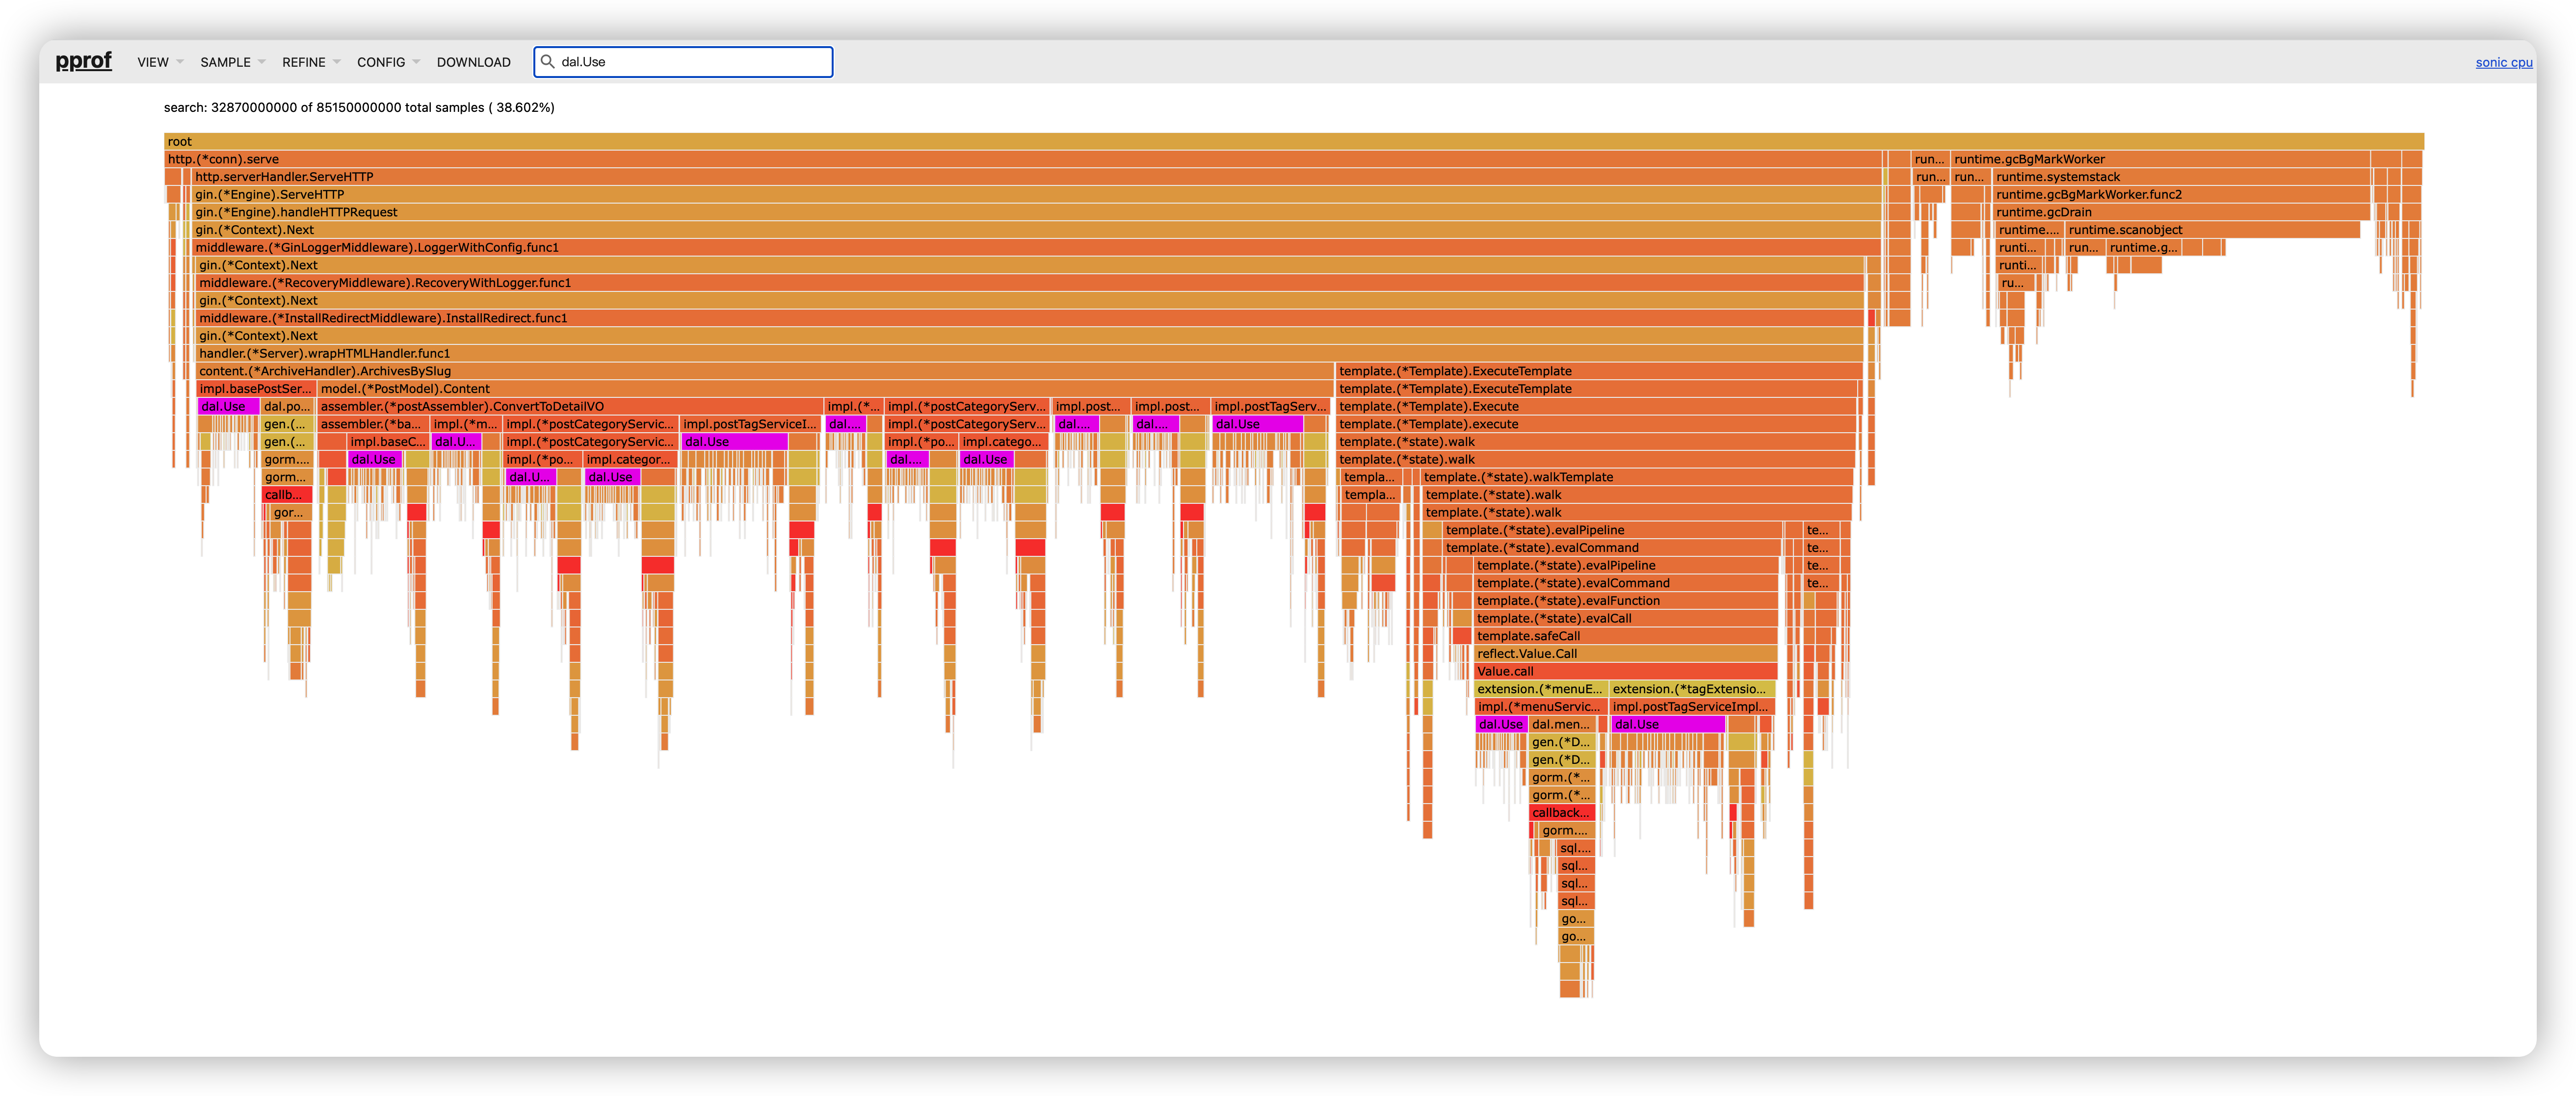The width and height of the screenshot is (2576, 1096).
Task: Select highlighted dal.Use under impl.postTagServiceI
Action: click(x=734, y=442)
